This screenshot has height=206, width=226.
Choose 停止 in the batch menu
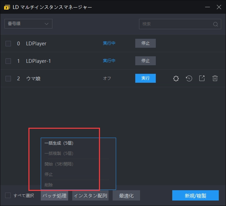coord(78,174)
